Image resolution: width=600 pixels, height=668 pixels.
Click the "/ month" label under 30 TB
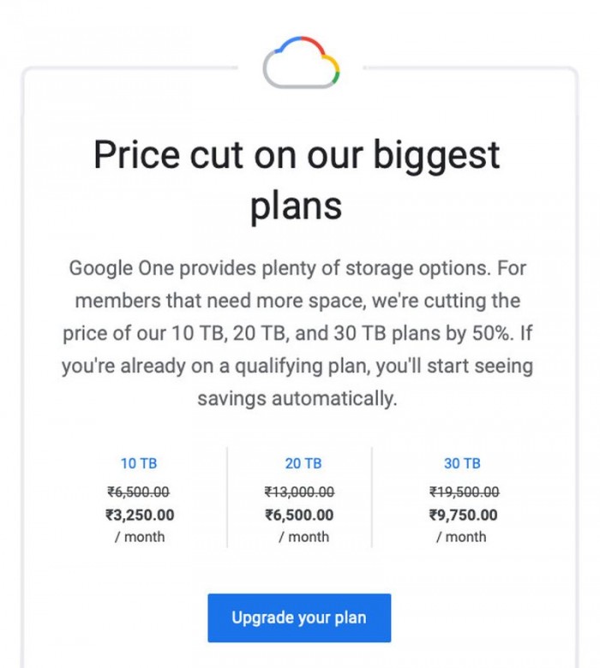pyautogui.click(x=461, y=537)
